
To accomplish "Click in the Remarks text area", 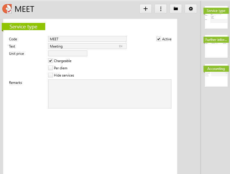I will (110, 94).
